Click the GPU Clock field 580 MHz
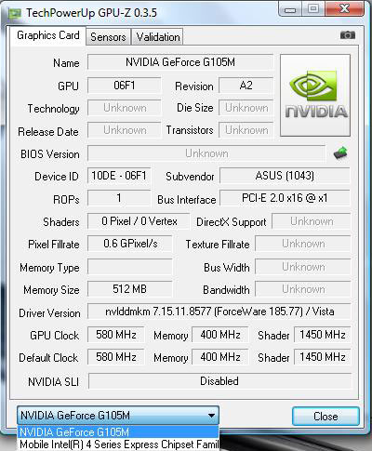This screenshot has height=451, width=372. pyautogui.click(x=116, y=335)
